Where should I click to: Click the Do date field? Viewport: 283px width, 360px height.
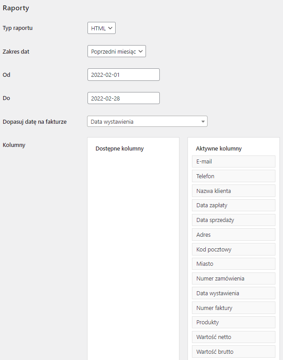(x=123, y=98)
